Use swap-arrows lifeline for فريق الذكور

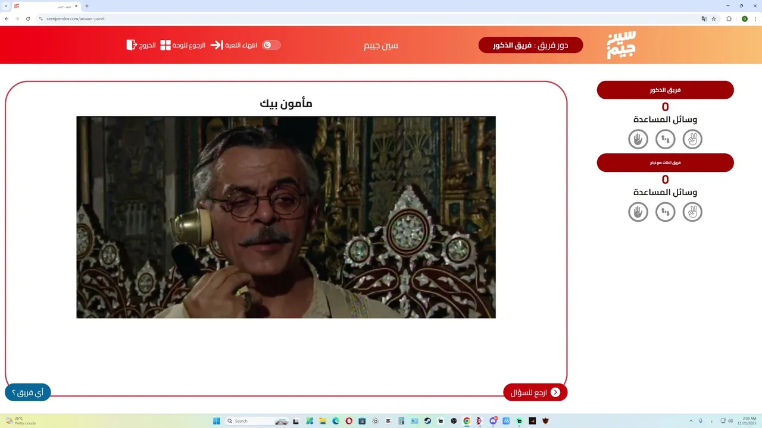[666, 139]
